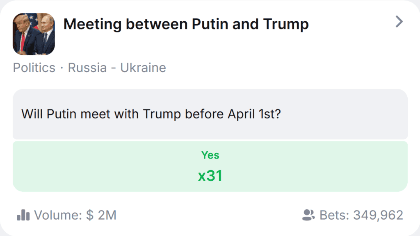This screenshot has width=420, height=236.
Task: Click the right-pointing arrow beside the title
Action: coord(398,22)
